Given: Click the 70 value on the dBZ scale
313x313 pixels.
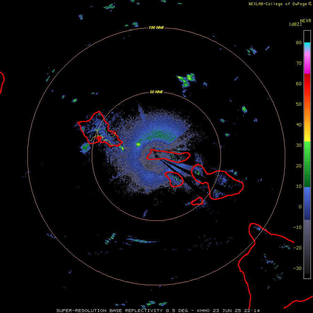Looking at the screenshot, I should [x=299, y=63].
